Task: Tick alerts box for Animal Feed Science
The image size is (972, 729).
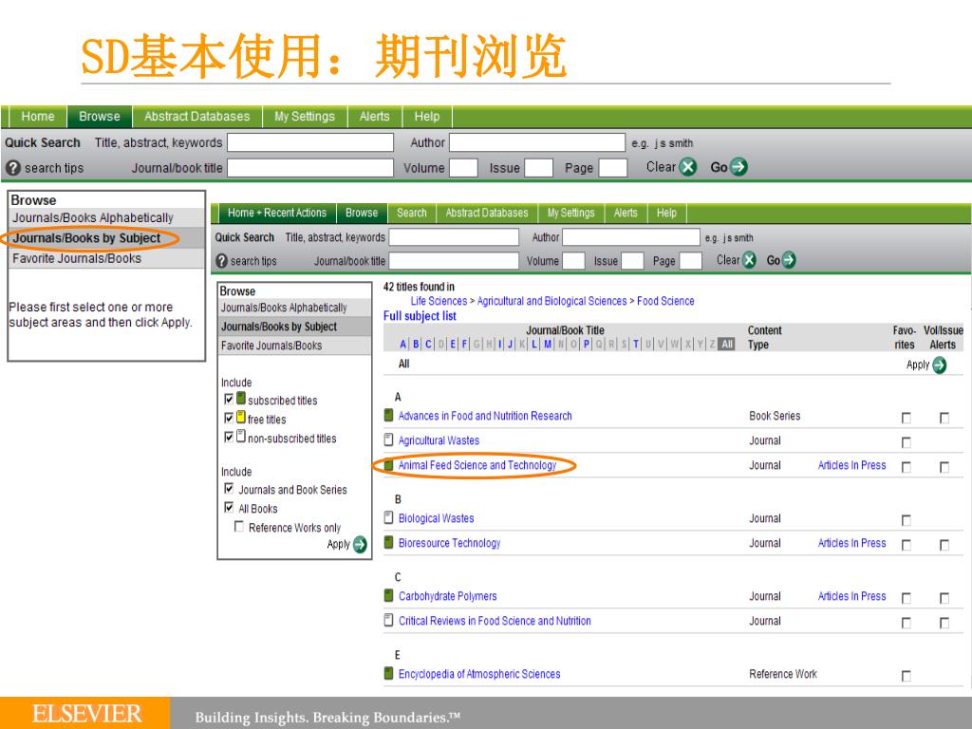Action: pyautogui.click(x=944, y=467)
